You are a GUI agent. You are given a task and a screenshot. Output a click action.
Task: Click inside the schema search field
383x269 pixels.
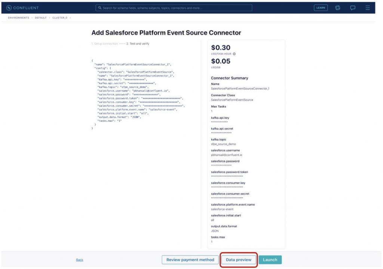(174, 7)
